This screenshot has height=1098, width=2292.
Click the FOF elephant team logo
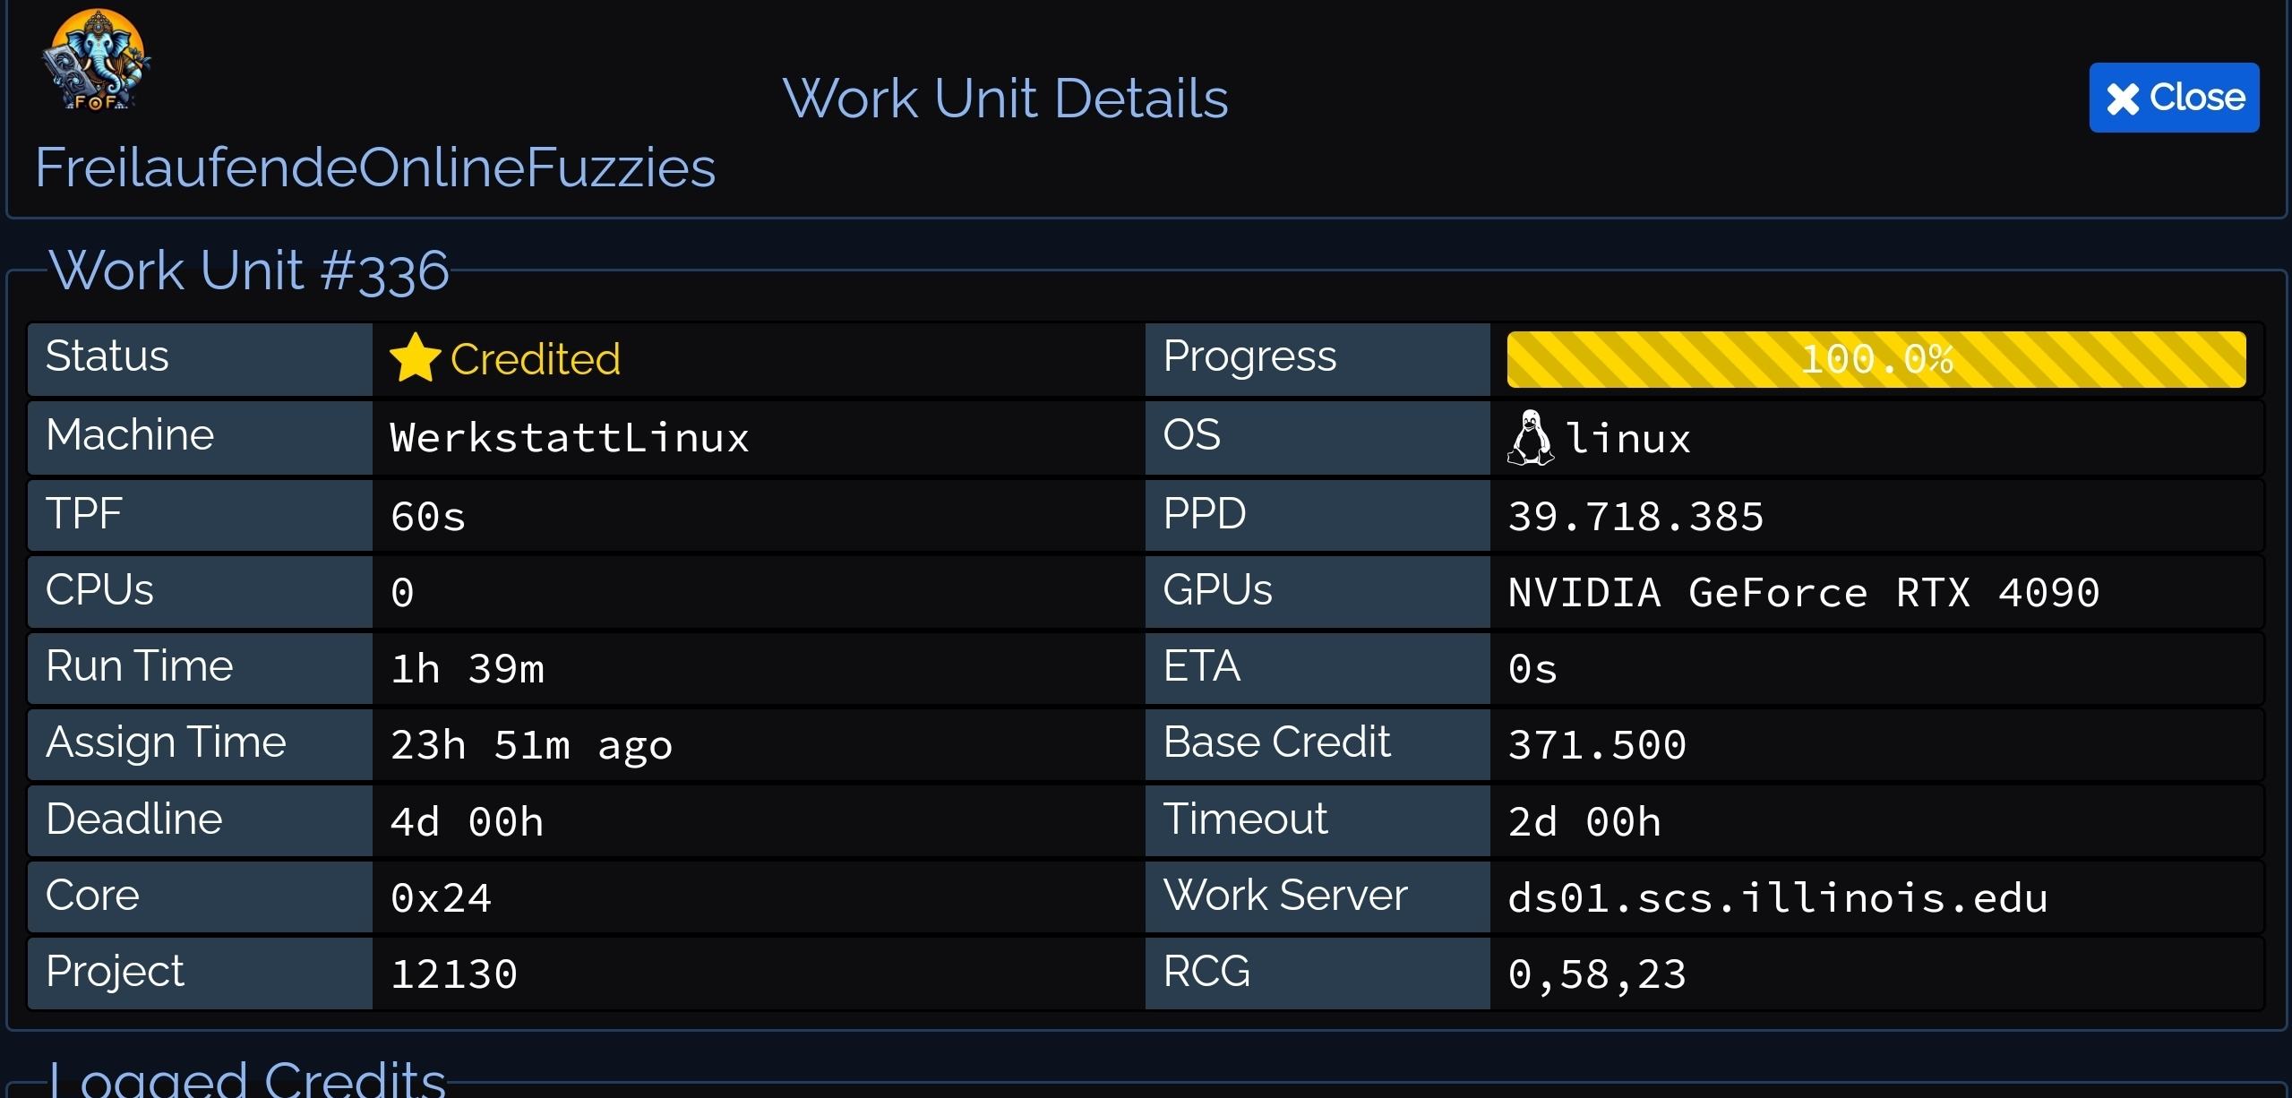[96, 61]
